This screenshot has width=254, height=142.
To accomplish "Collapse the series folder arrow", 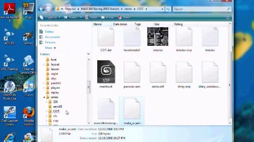I will (x=44, y=97).
